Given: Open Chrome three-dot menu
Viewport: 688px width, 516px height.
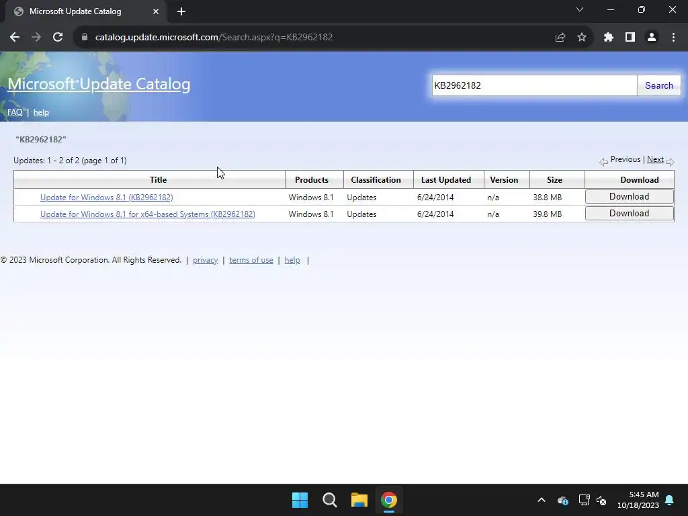Looking at the screenshot, I should 673,38.
